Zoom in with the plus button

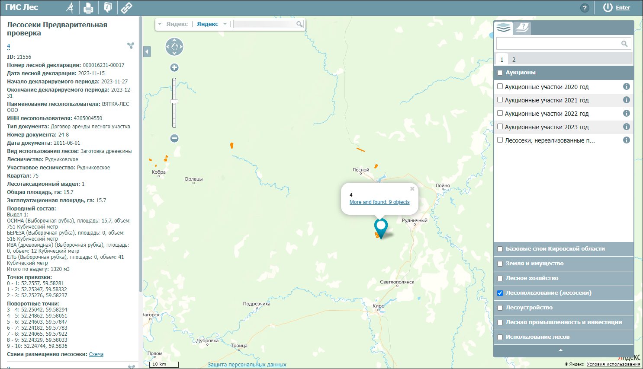coord(174,67)
